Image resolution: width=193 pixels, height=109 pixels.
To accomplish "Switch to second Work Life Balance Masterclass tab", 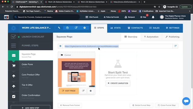I will [92, 2].
